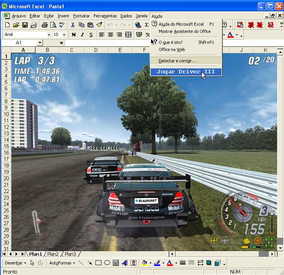Expand drawing toolbar fill color dropdown
This screenshot has width=284, height=275.
[150, 263]
